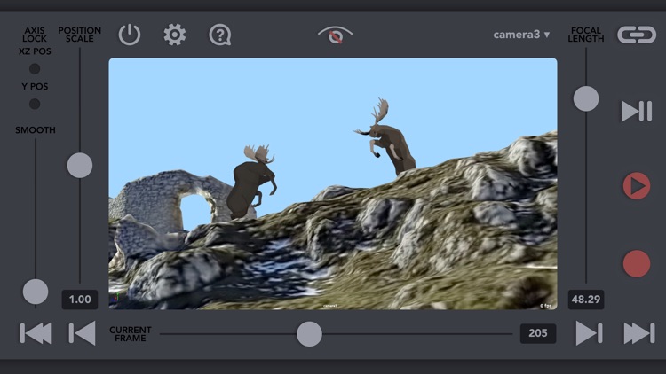Tap the power icon
The image size is (666, 374).
point(130,35)
